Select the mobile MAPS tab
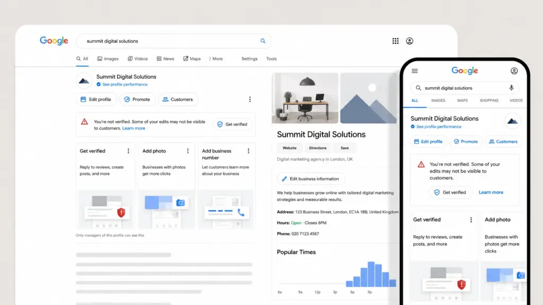This screenshot has width=543, height=305. coord(462,101)
